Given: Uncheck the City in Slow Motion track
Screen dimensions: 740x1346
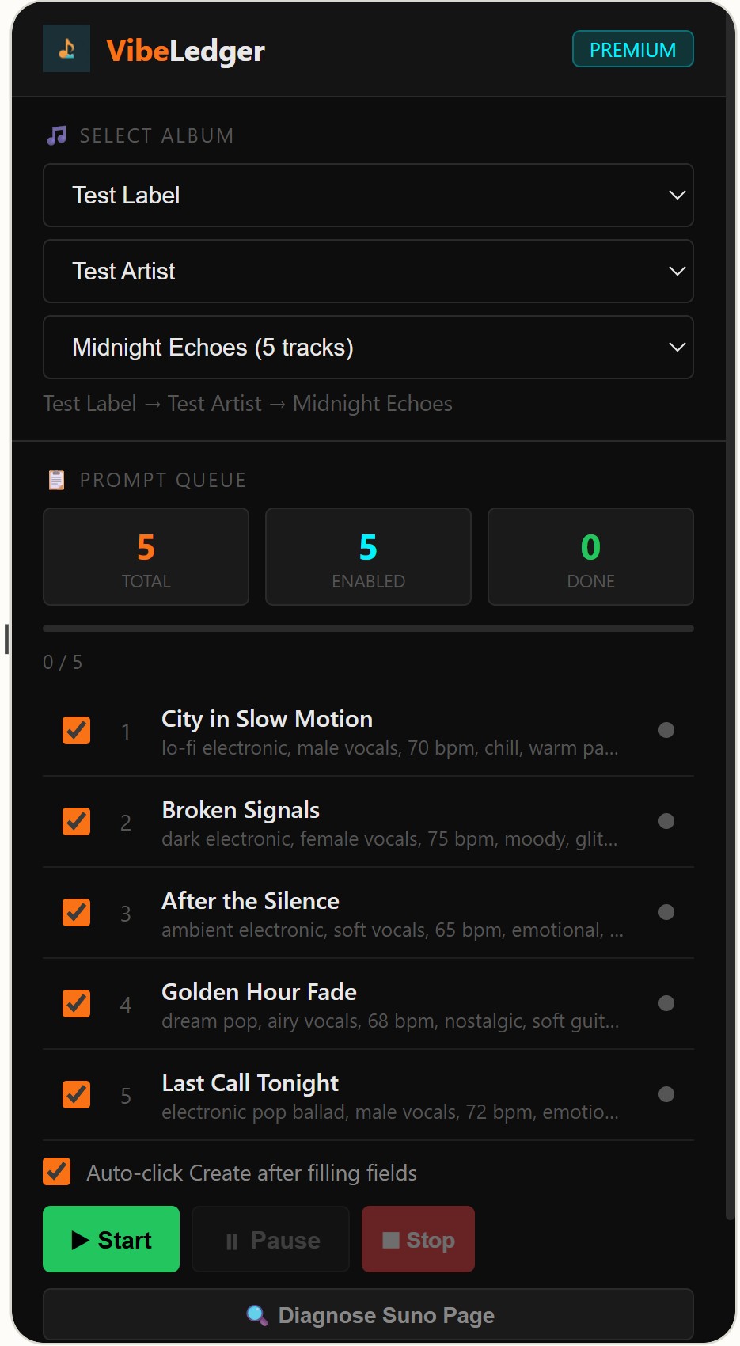Looking at the screenshot, I should [76, 730].
